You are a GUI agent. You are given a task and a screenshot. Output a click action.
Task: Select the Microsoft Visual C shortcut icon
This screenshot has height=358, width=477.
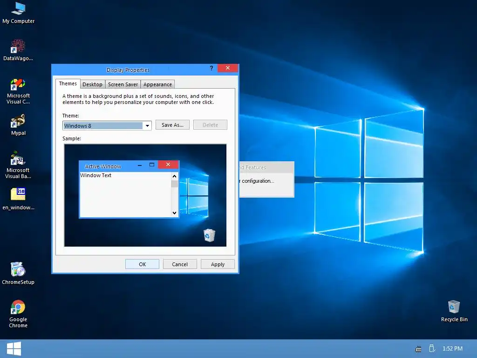pyautogui.click(x=18, y=91)
